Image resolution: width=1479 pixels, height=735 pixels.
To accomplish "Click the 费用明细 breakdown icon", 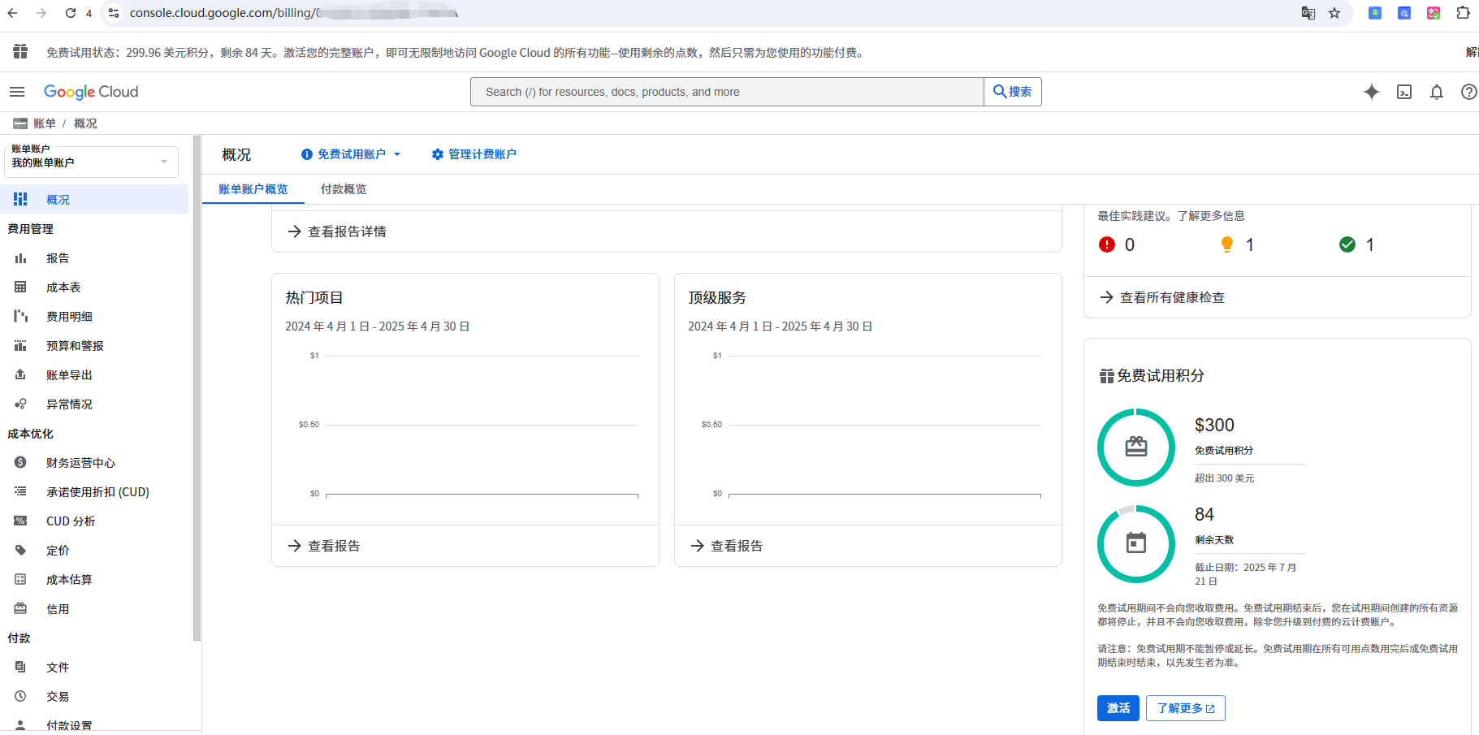I will point(20,316).
